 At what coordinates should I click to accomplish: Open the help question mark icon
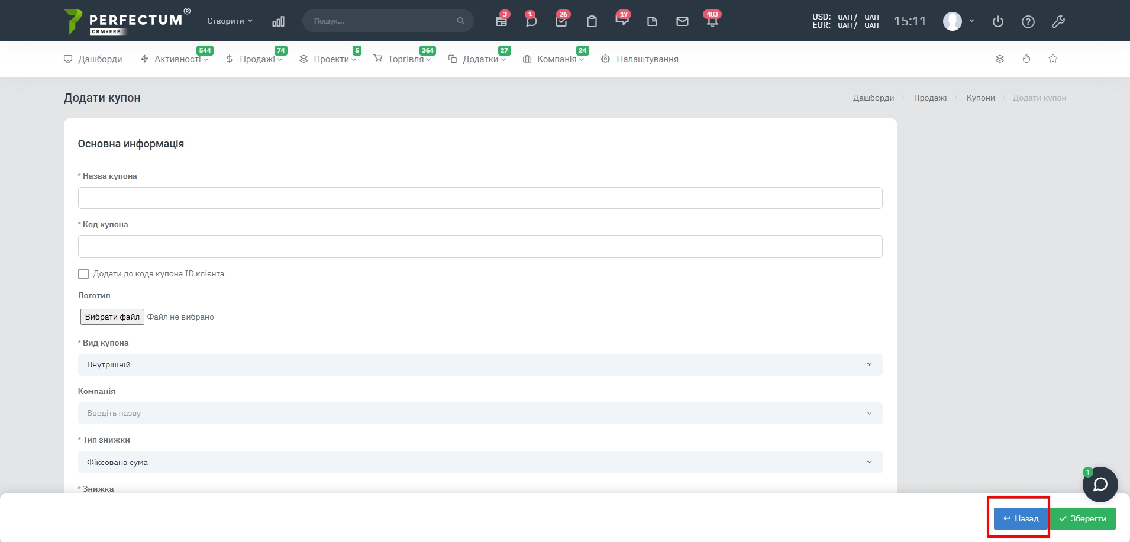(x=1028, y=22)
